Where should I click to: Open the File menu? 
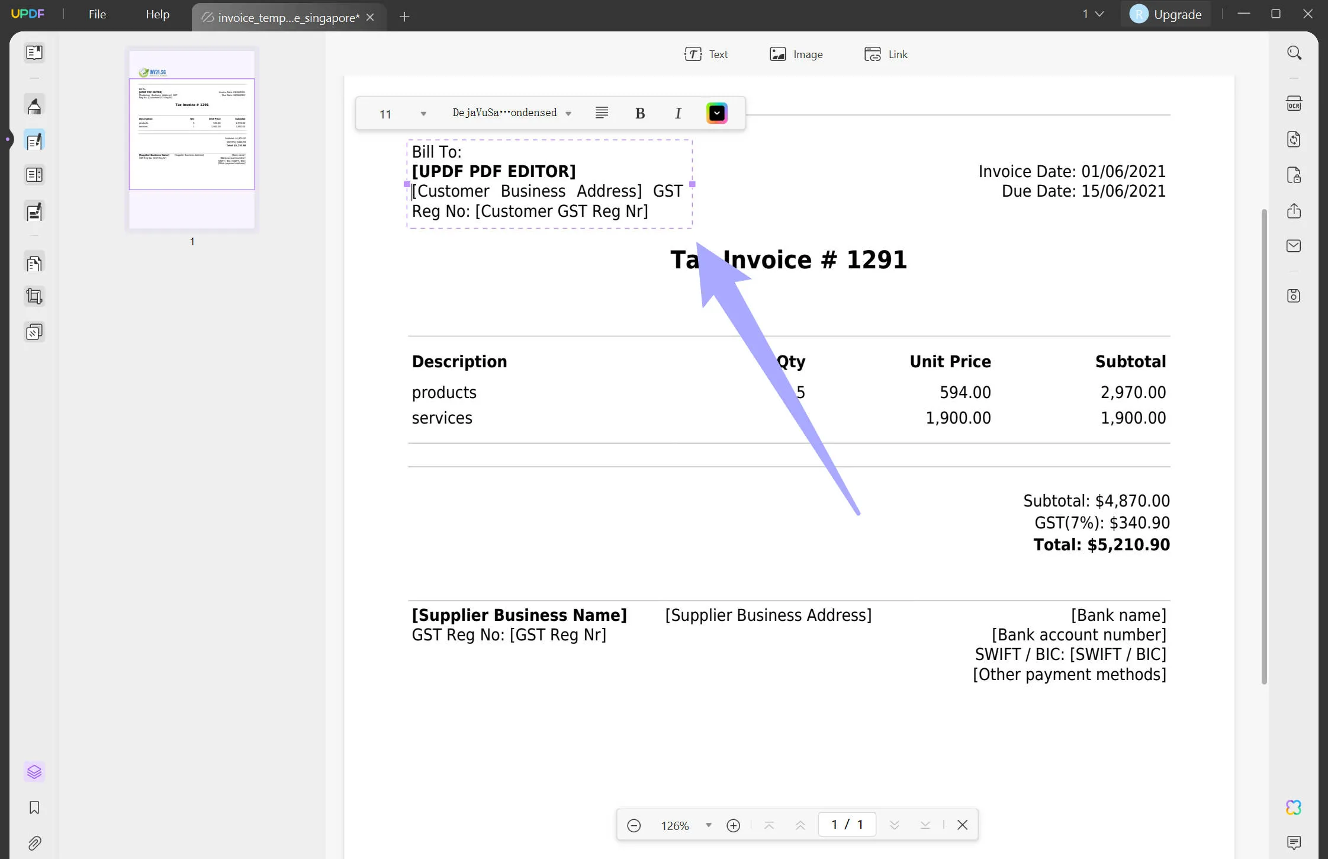point(97,14)
